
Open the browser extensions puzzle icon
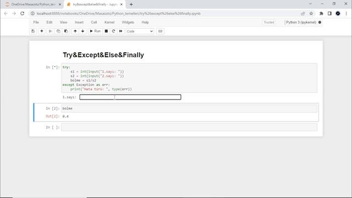(x=321, y=13)
